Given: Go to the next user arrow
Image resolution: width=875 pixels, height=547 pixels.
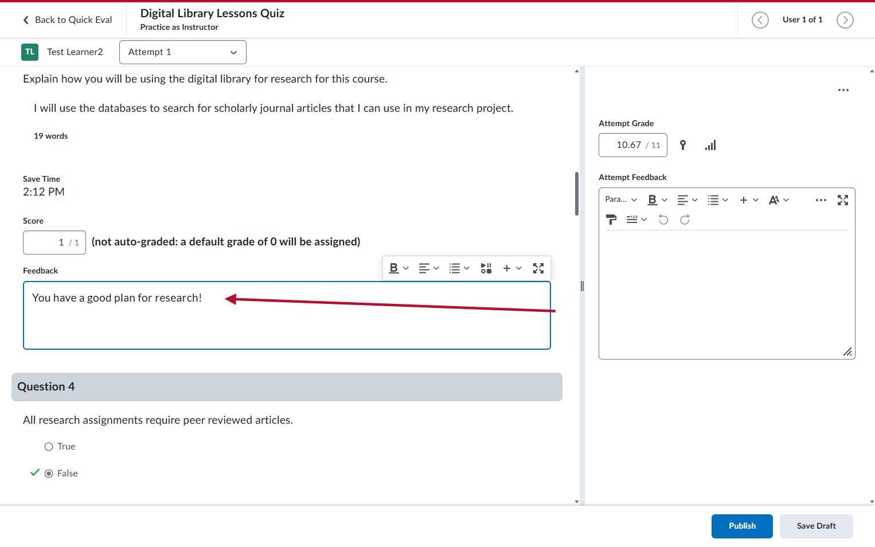Looking at the screenshot, I should [x=845, y=20].
